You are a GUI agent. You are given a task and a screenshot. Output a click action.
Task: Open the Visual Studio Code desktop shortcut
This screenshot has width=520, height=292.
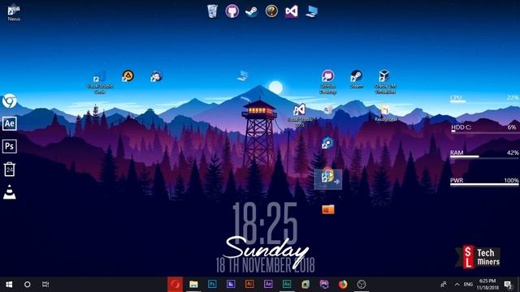[100, 82]
